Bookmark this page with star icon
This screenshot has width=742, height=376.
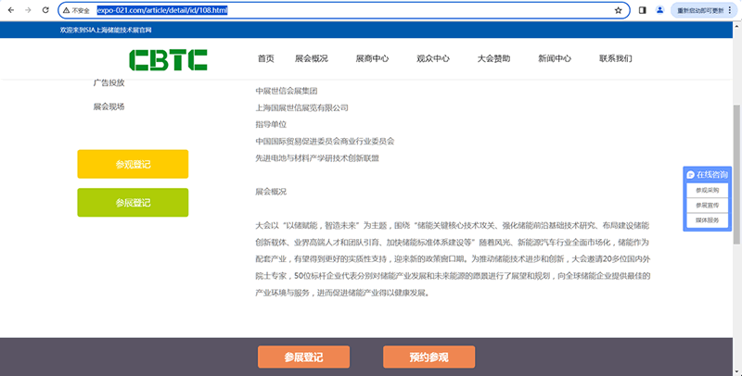pyautogui.click(x=618, y=10)
